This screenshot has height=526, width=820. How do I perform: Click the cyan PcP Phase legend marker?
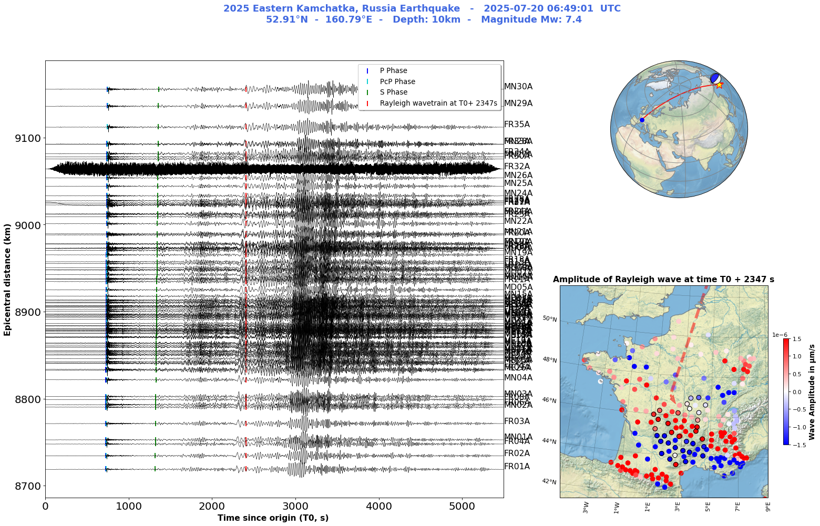click(367, 81)
